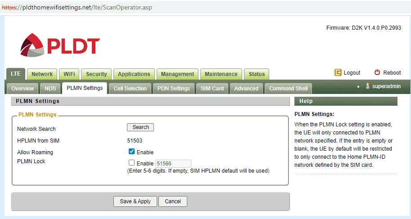Click the gray PLMN Settings section header
The width and height of the screenshot is (411, 219).
point(150,101)
